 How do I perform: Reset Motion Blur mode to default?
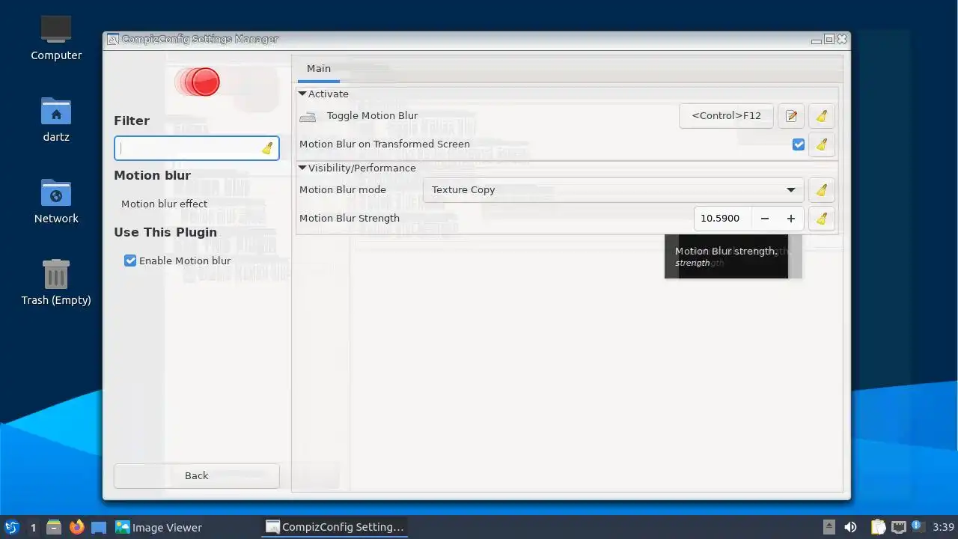tap(822, 190)
